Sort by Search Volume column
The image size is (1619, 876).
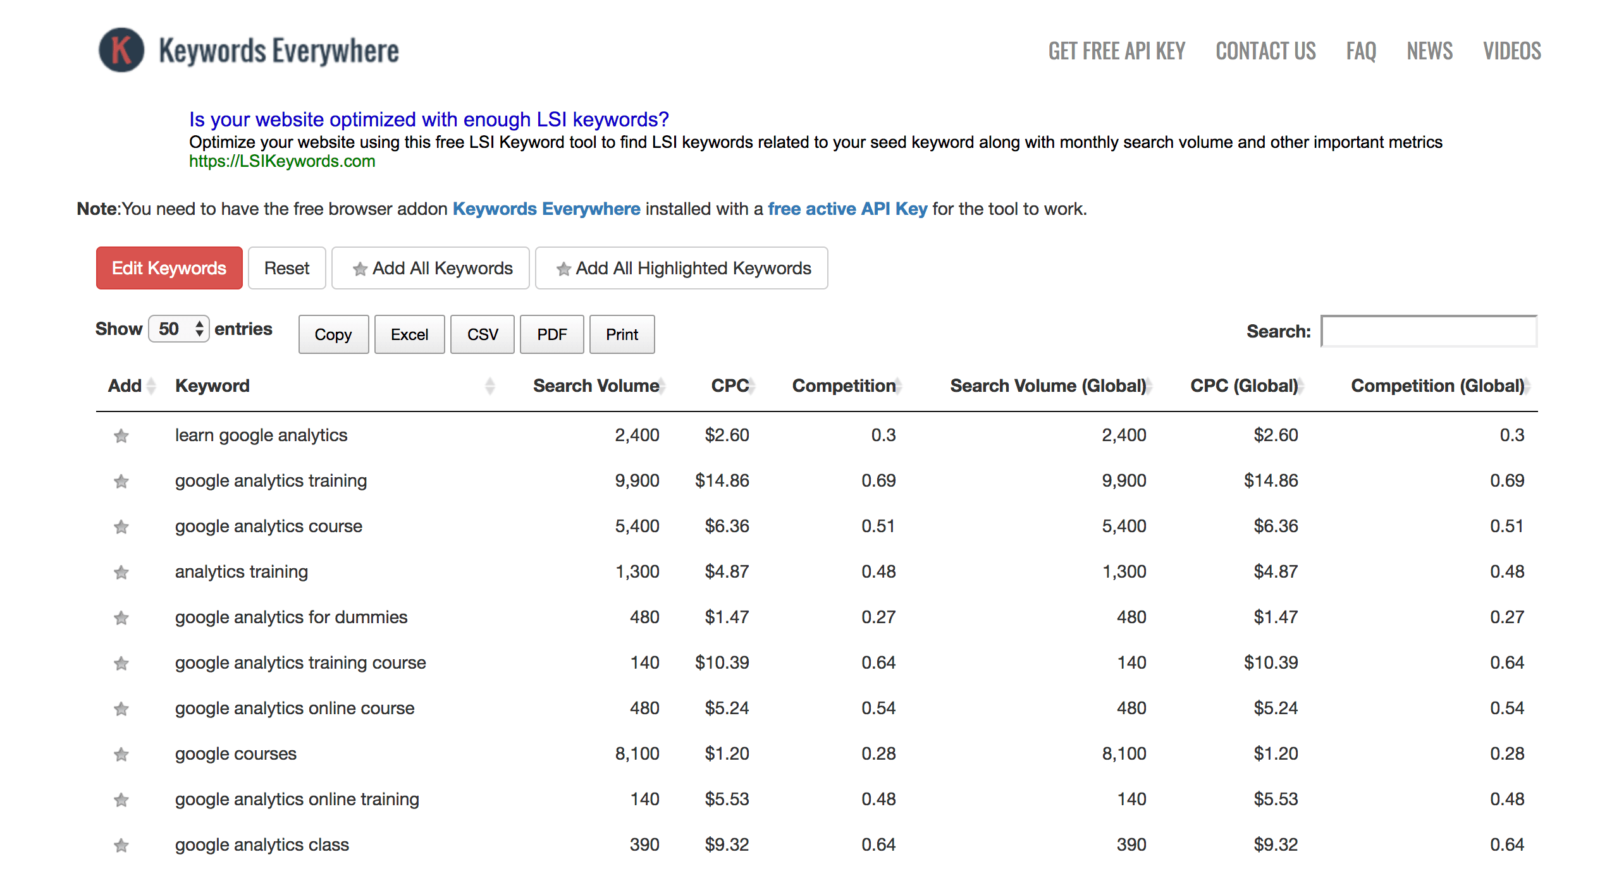598,386
